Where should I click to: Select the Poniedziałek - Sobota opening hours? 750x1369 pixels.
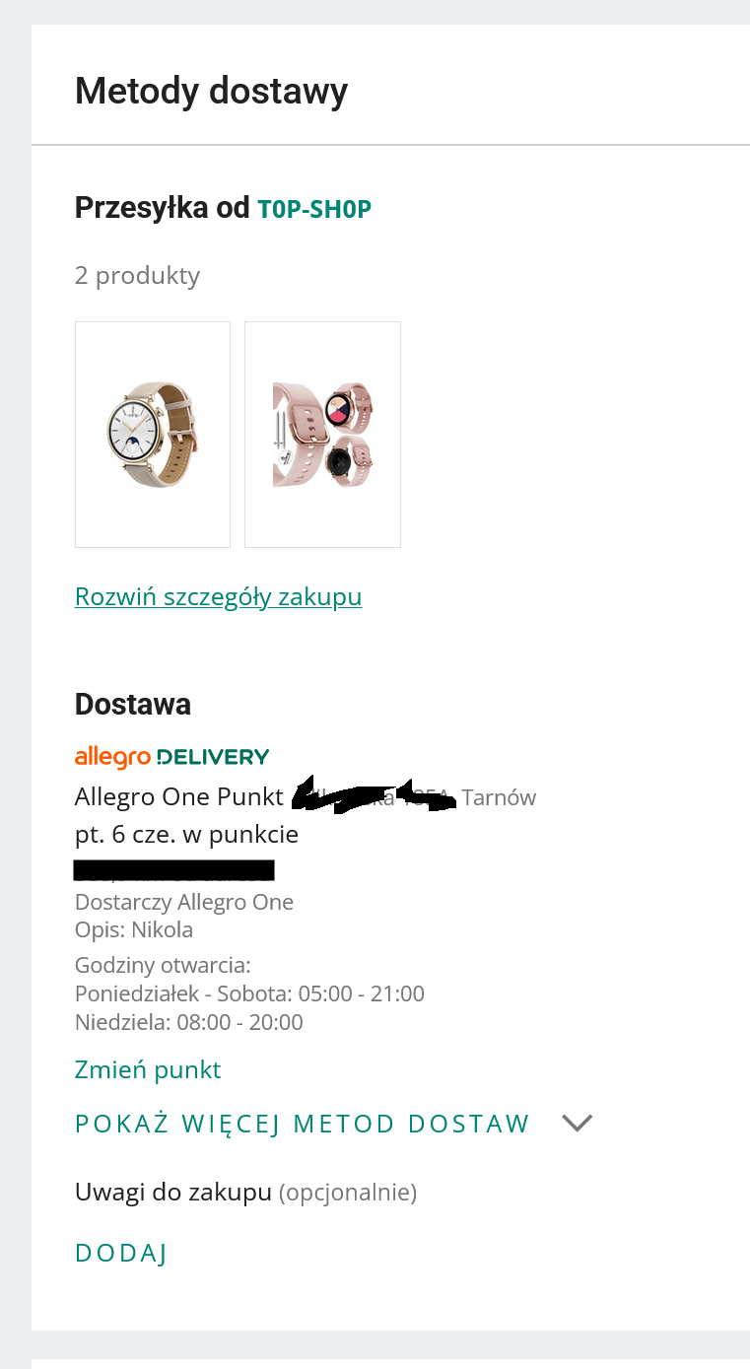pyautogui.click(x=249, y=993)
